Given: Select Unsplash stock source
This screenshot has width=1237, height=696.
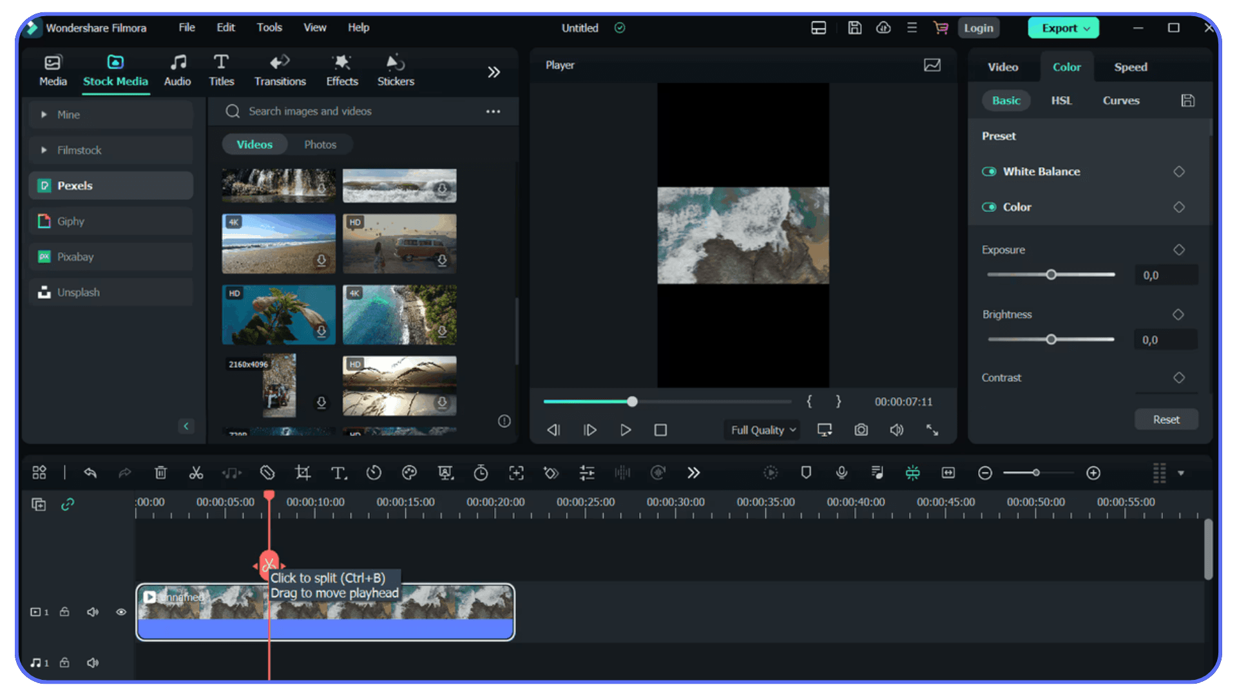Looking at the screenshot, I should (x=111, y=292).
